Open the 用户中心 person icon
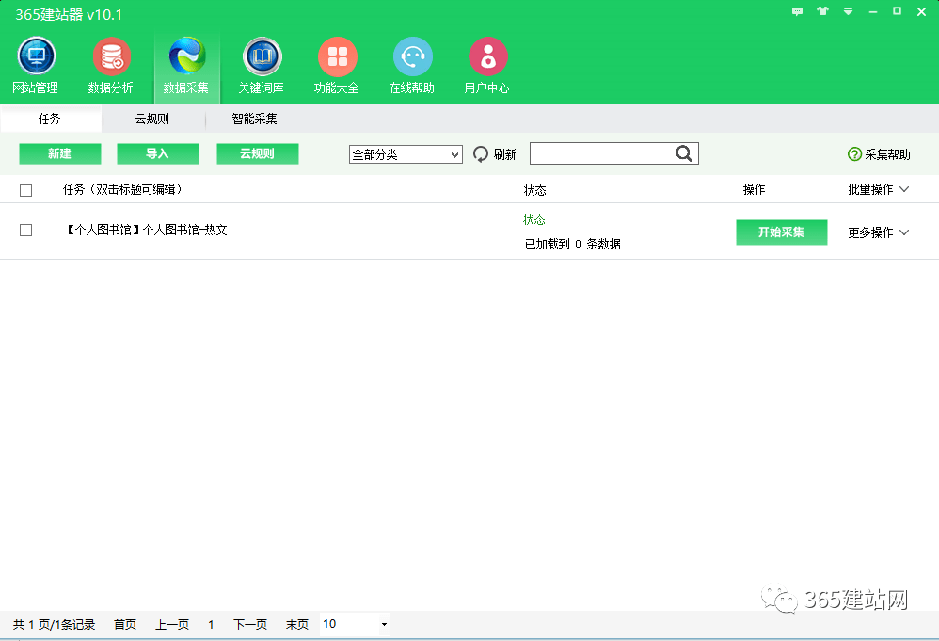The width and height of the screenshot is (939, 641). click(487, 56)
